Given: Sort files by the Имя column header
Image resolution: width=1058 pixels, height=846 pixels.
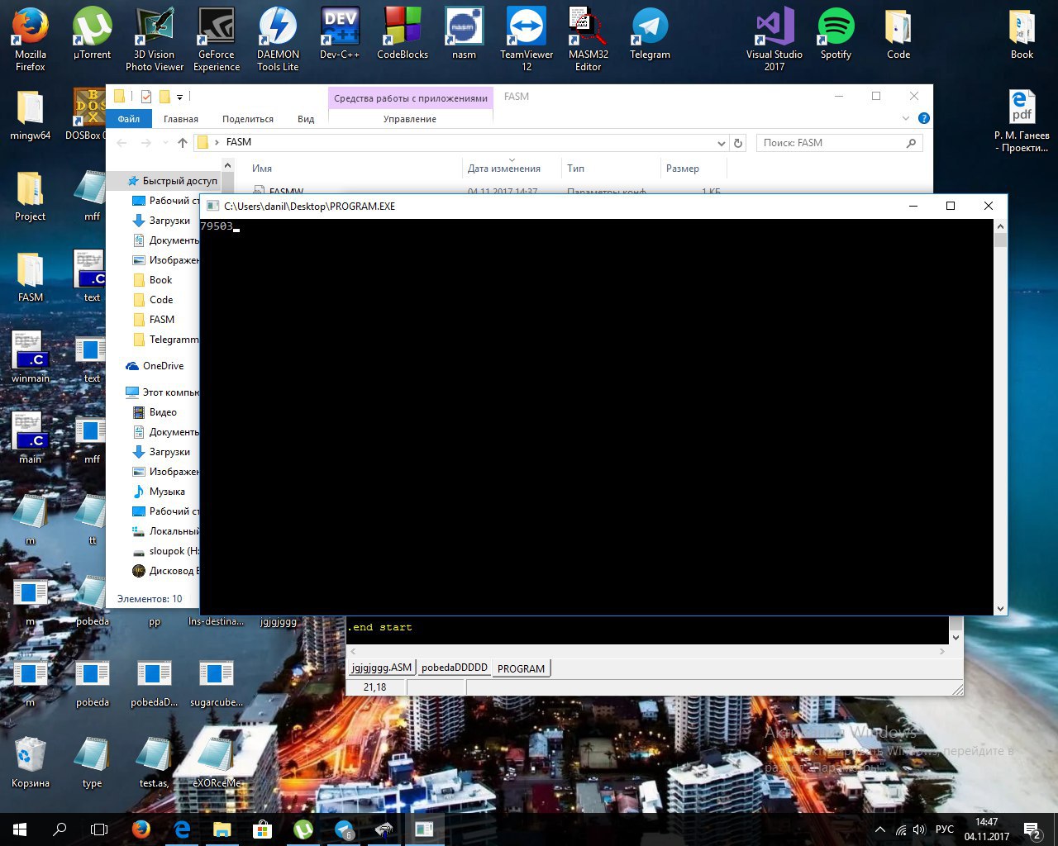Looking at the screenshot, I should point(262,169).
